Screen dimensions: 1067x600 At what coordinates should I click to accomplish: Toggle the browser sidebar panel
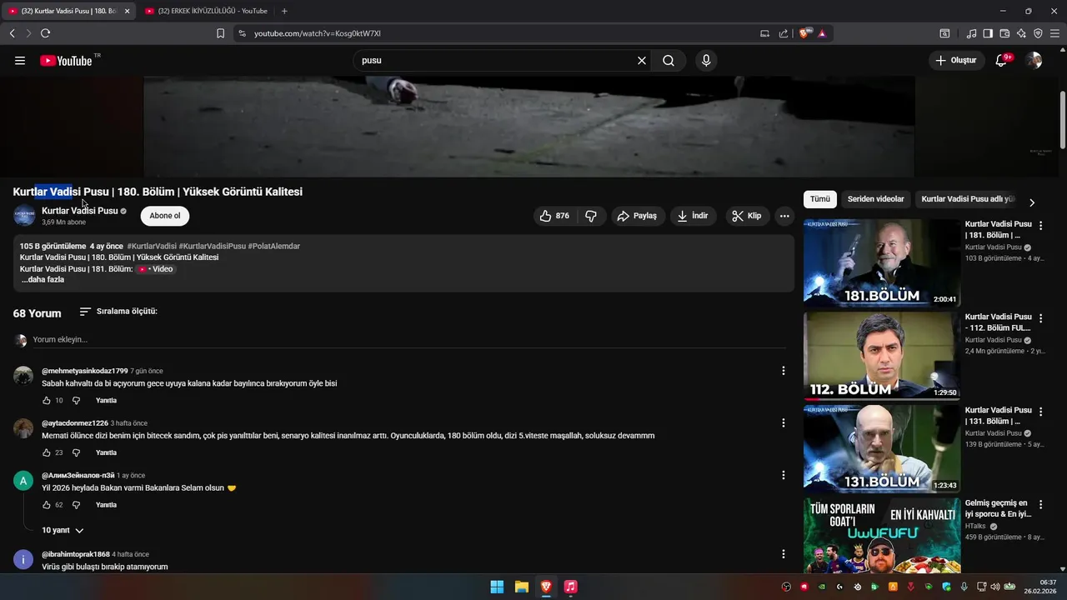click(988, 33)
